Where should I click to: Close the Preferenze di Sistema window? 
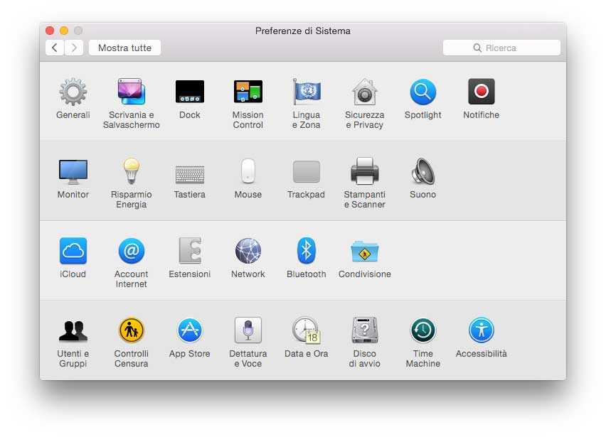50,31
